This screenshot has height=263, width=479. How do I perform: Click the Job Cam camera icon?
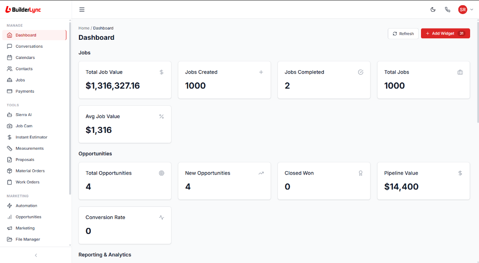click(x=9, y=126)
